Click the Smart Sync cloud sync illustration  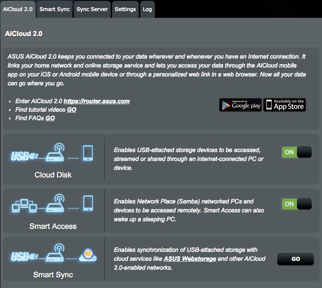tap(54, 253)
